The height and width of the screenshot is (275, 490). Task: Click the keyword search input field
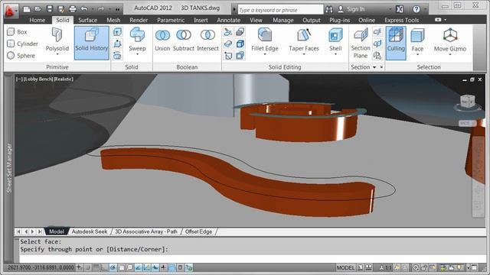coord(280,10)
